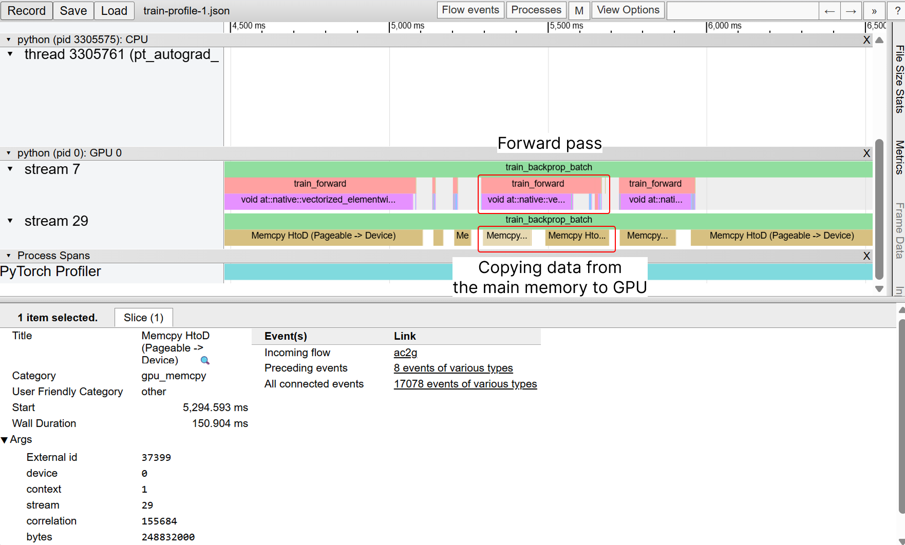Open the File Size Stats side tab

tap(899, 79)
